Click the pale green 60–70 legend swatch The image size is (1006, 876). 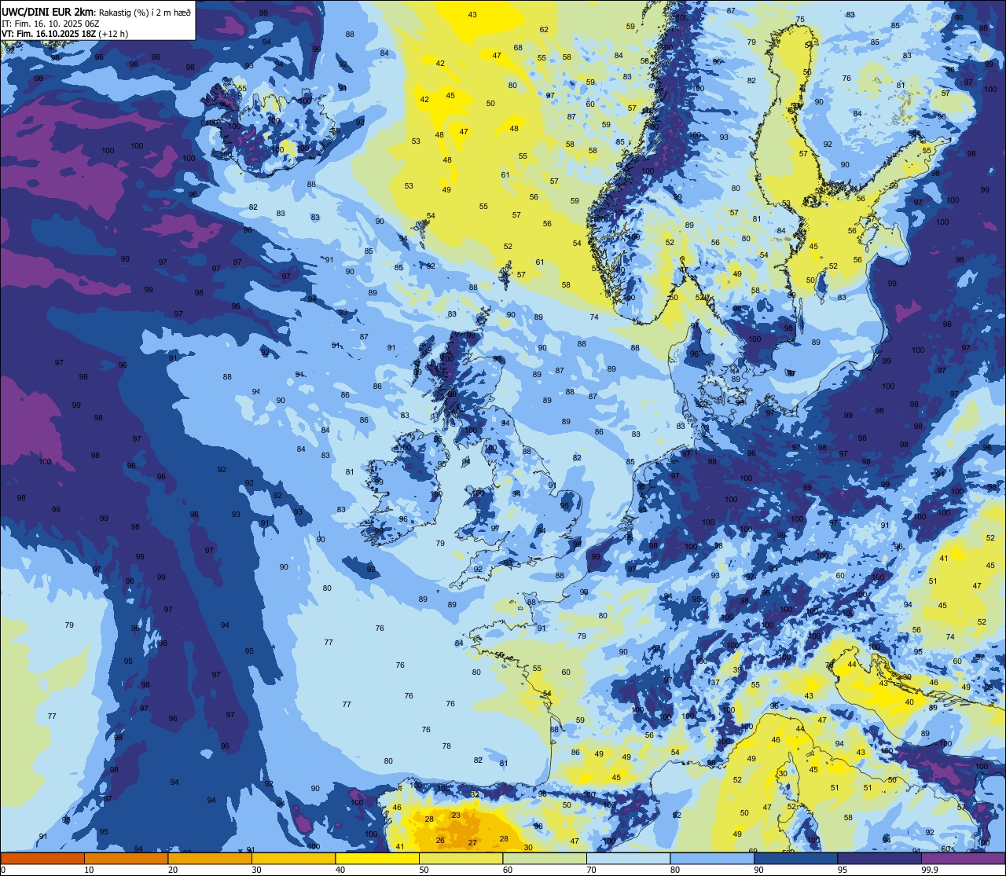(x=545, y=858)
